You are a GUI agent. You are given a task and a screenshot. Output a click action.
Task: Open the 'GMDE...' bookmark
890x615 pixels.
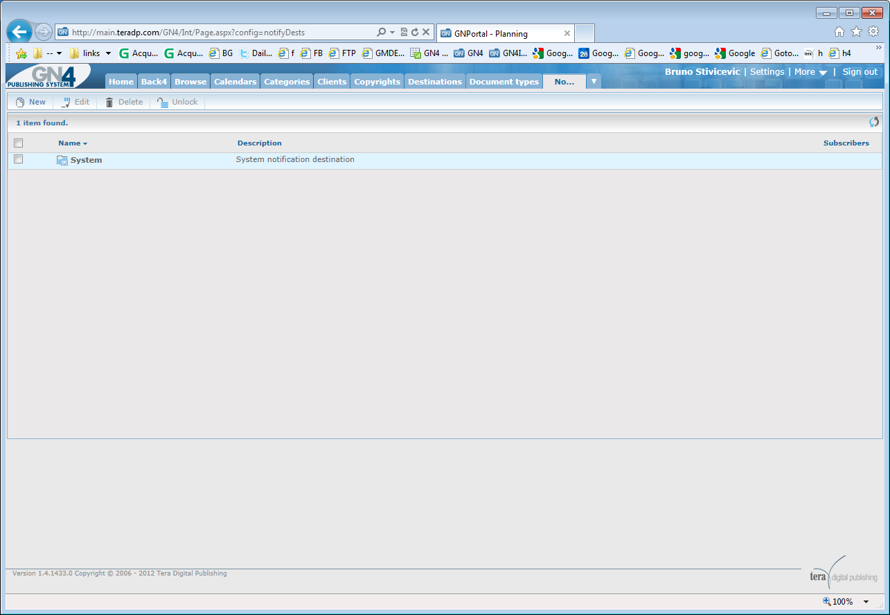pyautogui.click(x=383, y=53)
